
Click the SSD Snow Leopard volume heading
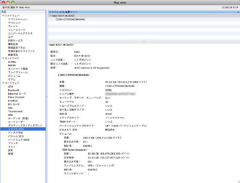[x=75, y=150]
